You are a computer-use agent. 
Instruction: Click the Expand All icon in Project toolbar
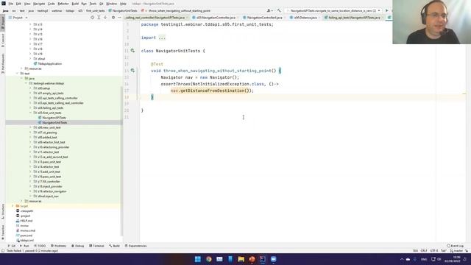99,18
